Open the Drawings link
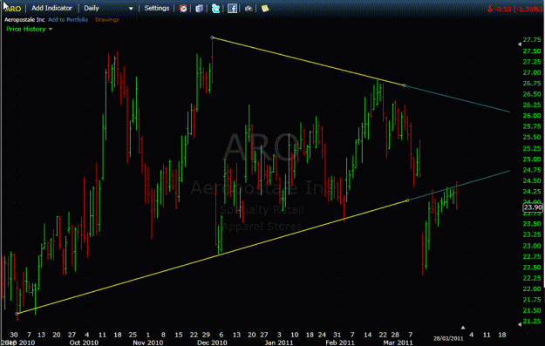The image size is (545, 346). pyautogui.click(x=107, y=20)
